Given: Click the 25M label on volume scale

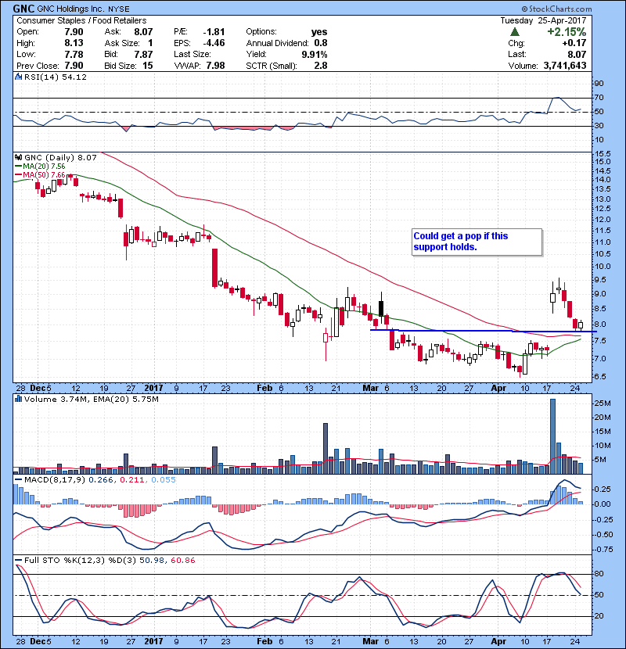Looking at the screenshot, I should click(x=603, y=403).
